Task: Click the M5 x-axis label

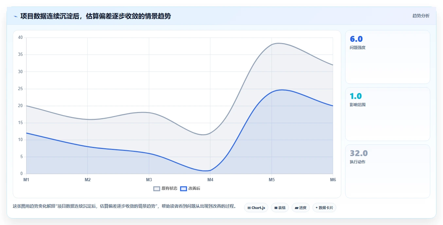Action: coord(272,180)
